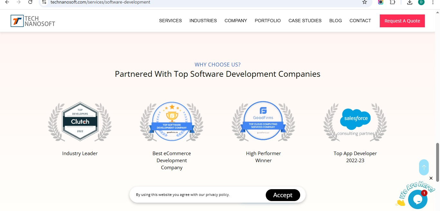Bookmark this page with the star icon

365,2
